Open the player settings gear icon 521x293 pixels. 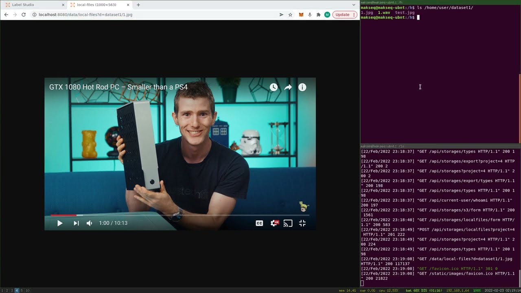(275, 223)
